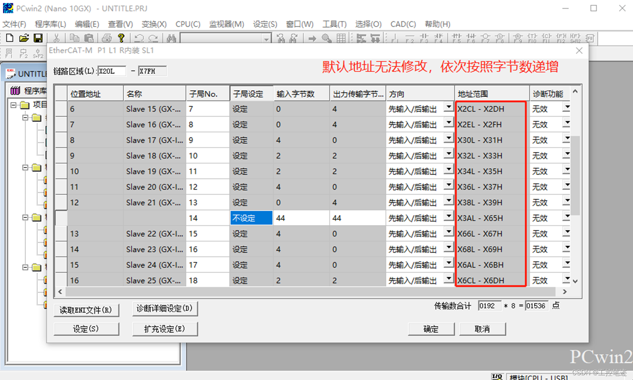Click the F5 rising edge contact icon
The image size is (633, 380).
pyautogui.click(x=457, y=38)
